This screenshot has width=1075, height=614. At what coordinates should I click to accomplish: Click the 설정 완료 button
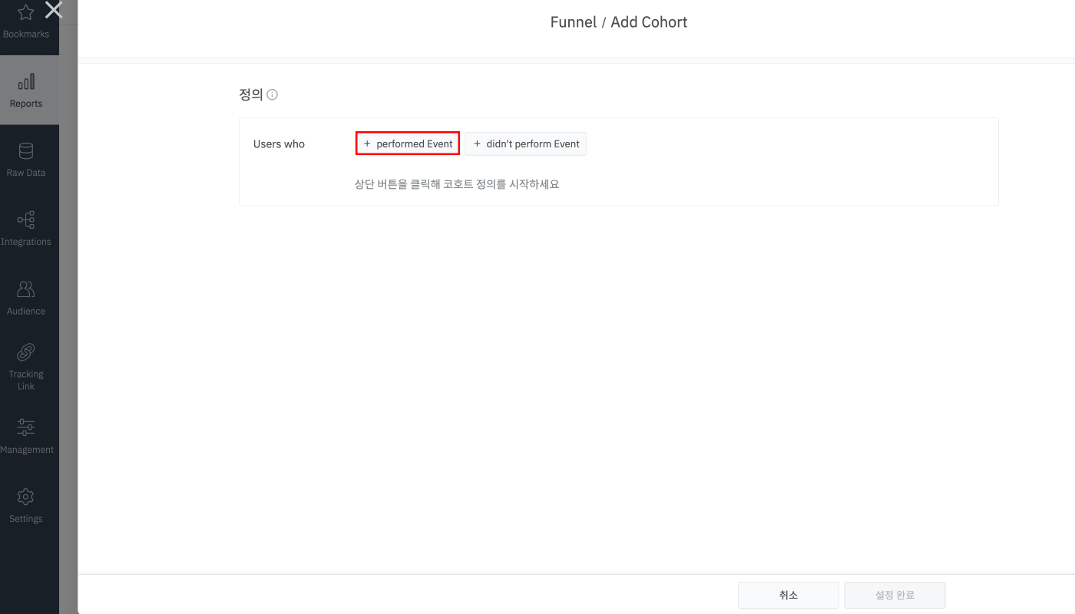895,595
